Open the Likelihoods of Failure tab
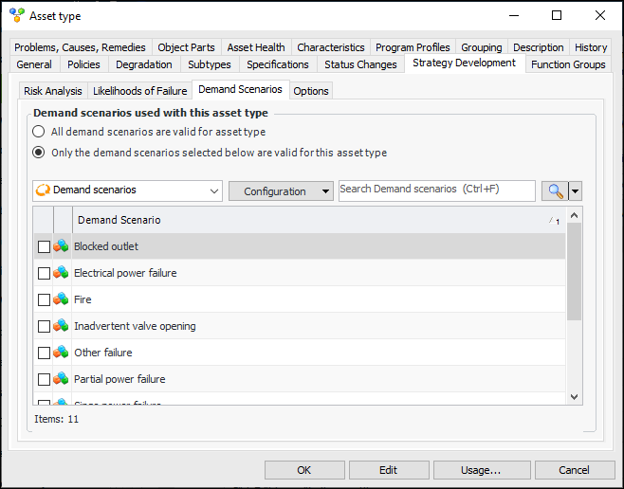 (139, 91)
